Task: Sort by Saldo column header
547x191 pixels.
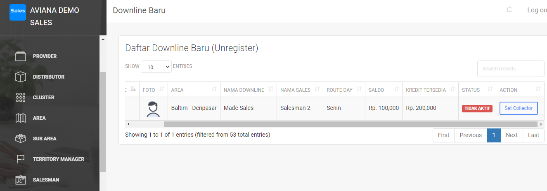Action: coord(383,90)
